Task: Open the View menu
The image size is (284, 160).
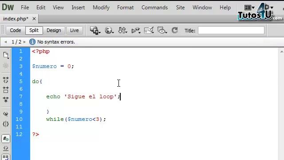Action: coord(58,8)
